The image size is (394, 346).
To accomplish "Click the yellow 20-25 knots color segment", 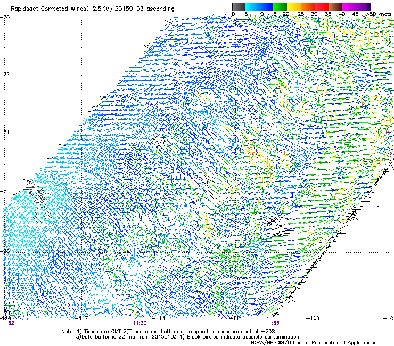I will tap(294, 7).
